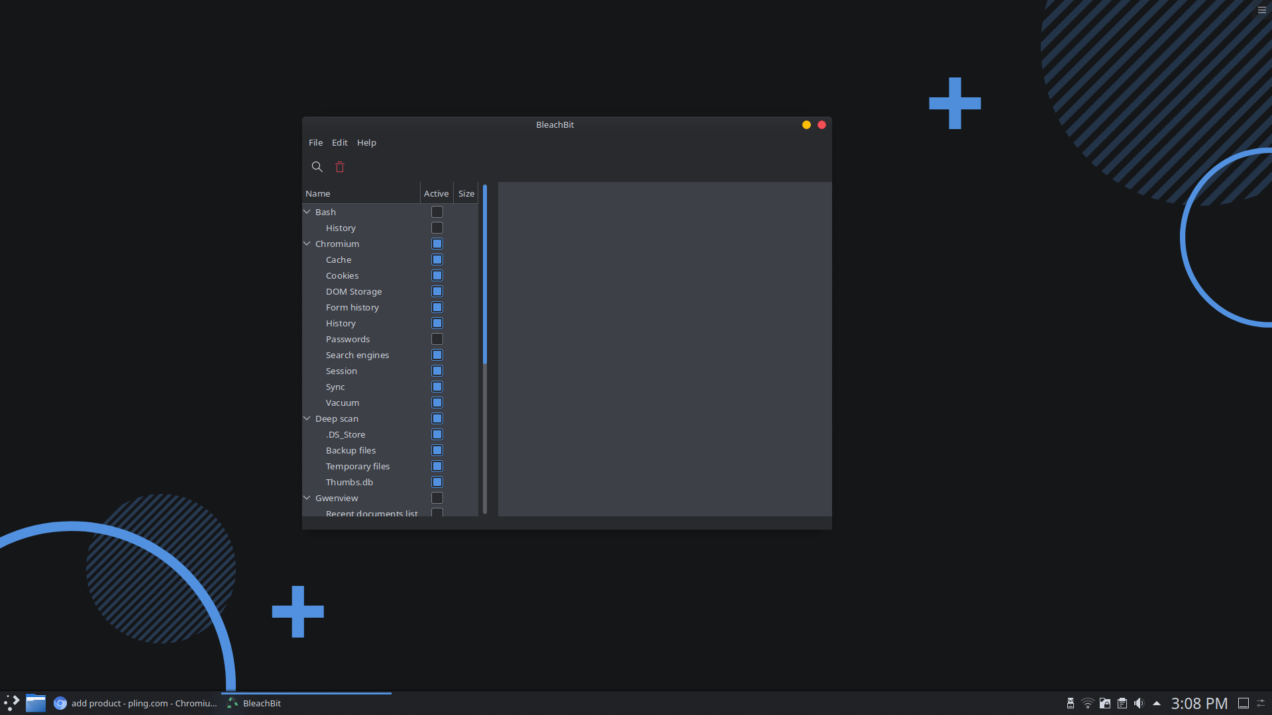Enable the Passwords checkbox

(437, 339)
